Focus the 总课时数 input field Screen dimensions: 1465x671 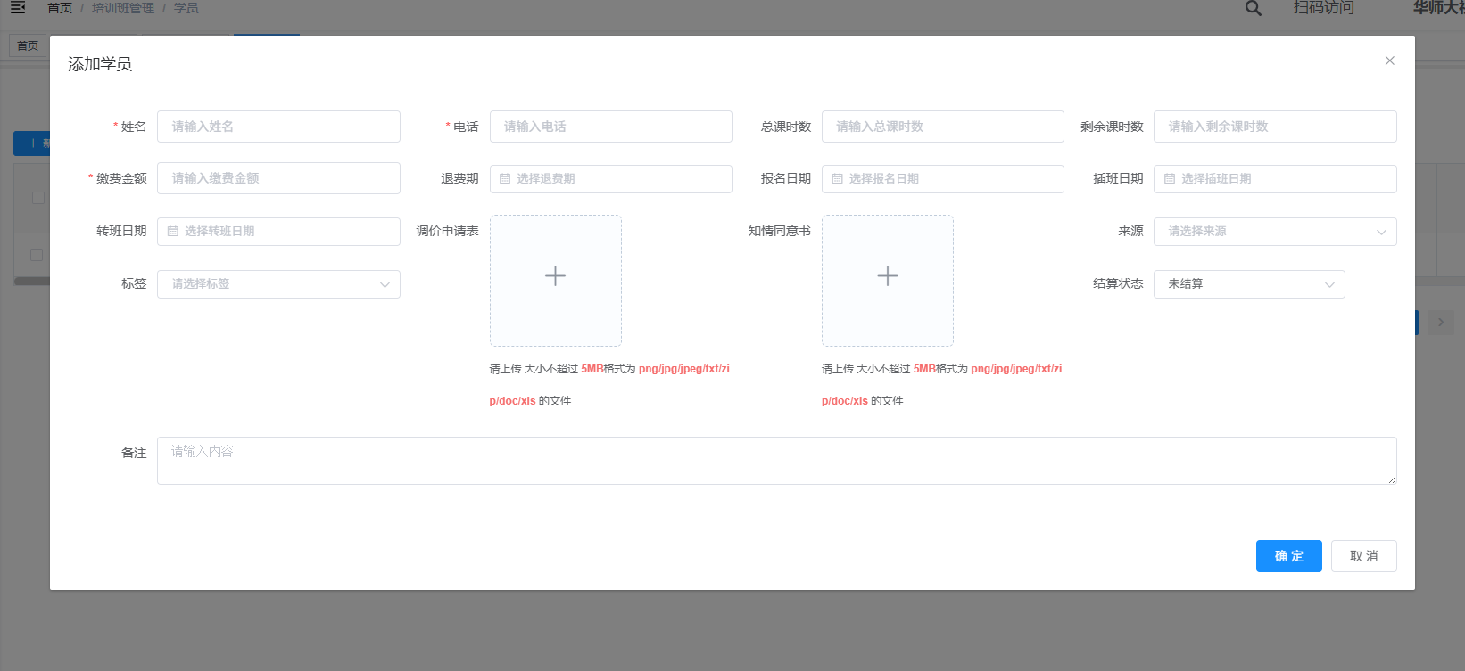coord(943,127)
